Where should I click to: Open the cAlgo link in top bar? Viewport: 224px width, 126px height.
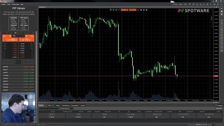click(180, 4)
